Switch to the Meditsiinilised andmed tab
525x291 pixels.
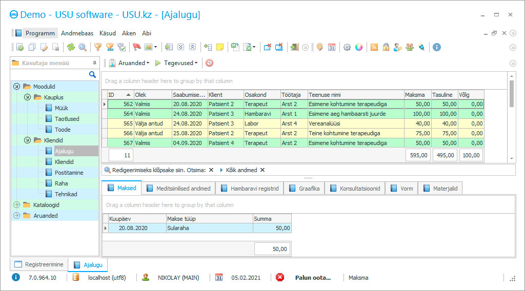point(177,189)
